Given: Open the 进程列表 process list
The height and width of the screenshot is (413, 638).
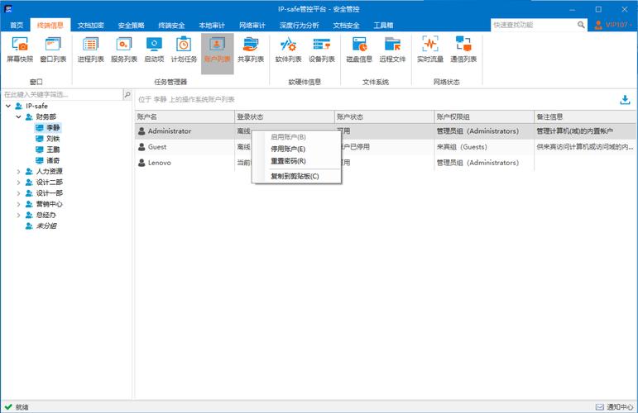Looking at the screenshot, I should point(90,50).
